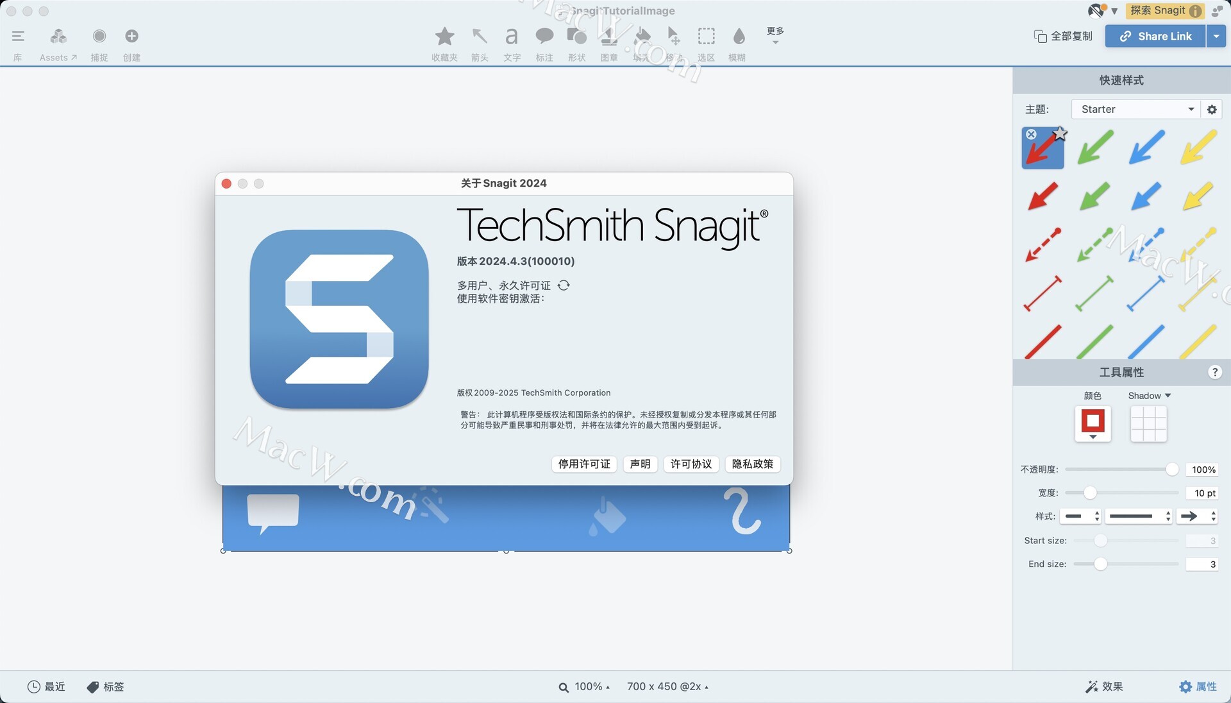Click Copy All button
Viewport: 1231px width, 703px height.
click(x=1063, y=36)
